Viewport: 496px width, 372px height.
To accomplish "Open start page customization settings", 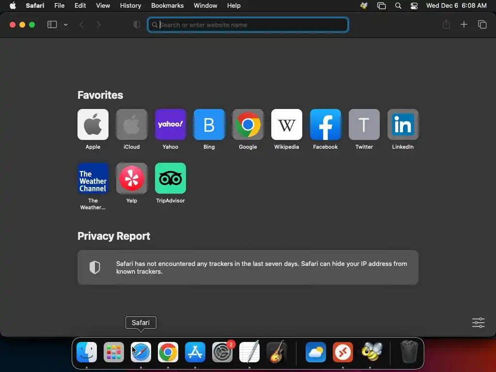I will pos(478,323).
